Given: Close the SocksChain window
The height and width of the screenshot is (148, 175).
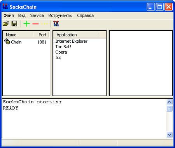Looking at the screenshot, I should tap(168, 7).
